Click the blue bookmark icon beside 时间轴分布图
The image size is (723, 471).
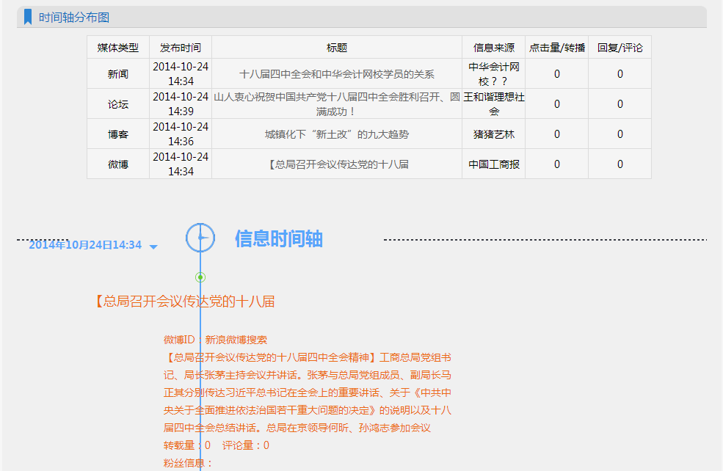28,17
